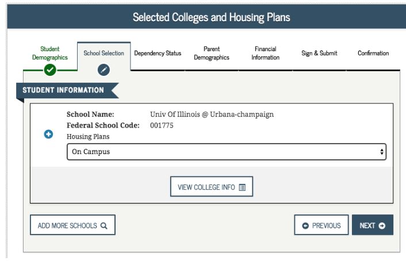The image size is (406, 261).
Task: Click the right arrow icon on Next
Action: click(x=382, y=226)
